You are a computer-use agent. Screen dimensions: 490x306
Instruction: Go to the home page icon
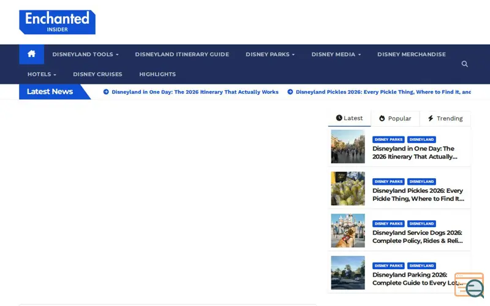31,54
